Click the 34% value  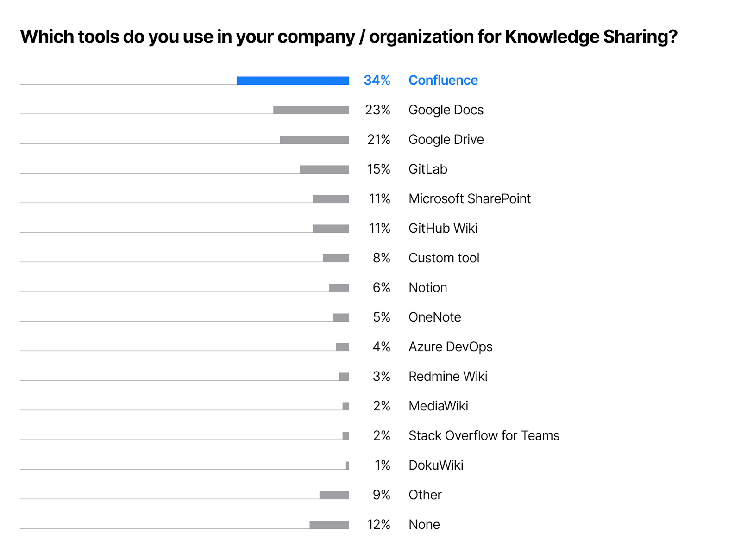pos(377,81)
